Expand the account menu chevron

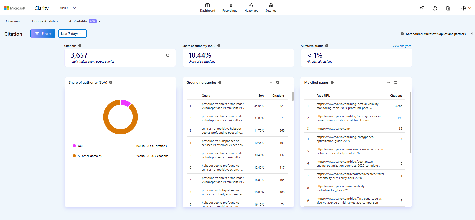click(470, 8)
